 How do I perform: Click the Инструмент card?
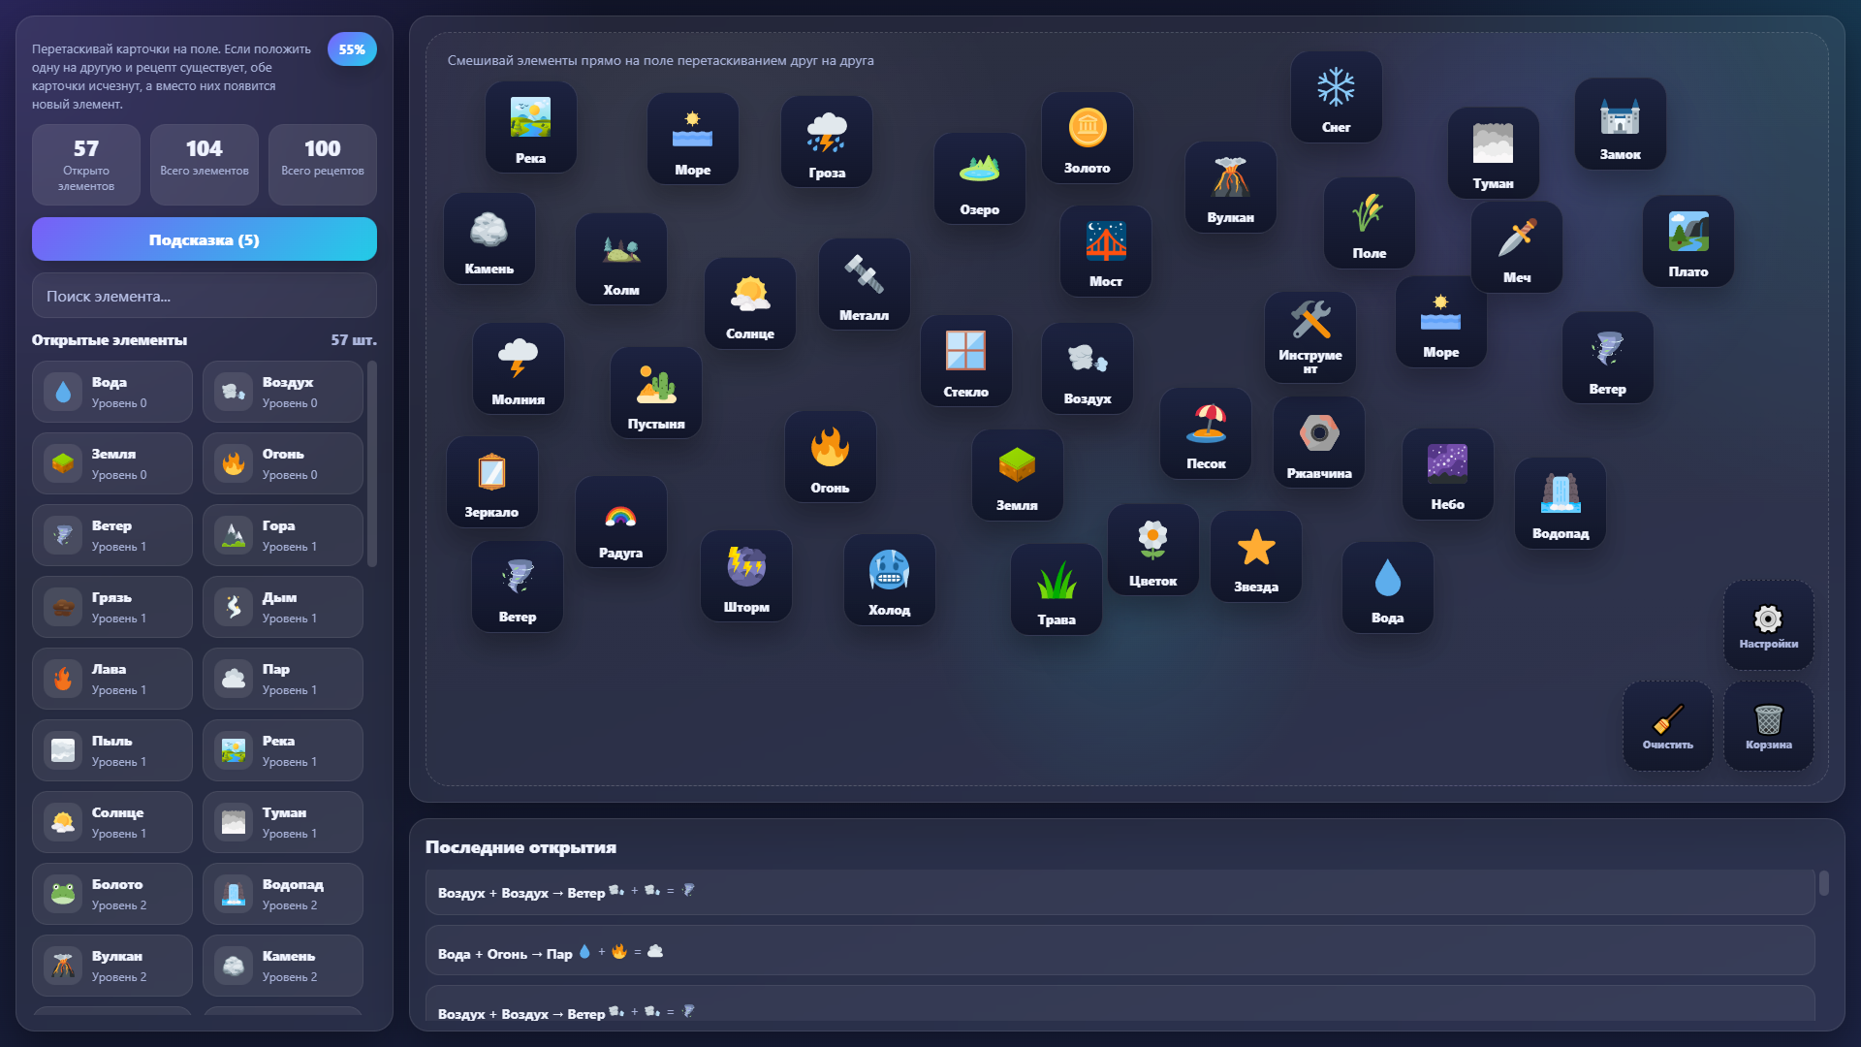(x=1309, y=336)
